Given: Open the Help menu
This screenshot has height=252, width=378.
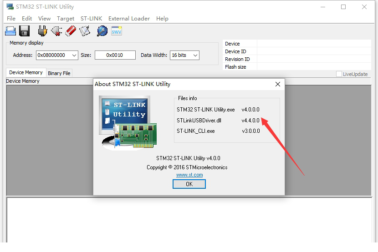Looking at the screenshot, I should [x=162, y=19].
